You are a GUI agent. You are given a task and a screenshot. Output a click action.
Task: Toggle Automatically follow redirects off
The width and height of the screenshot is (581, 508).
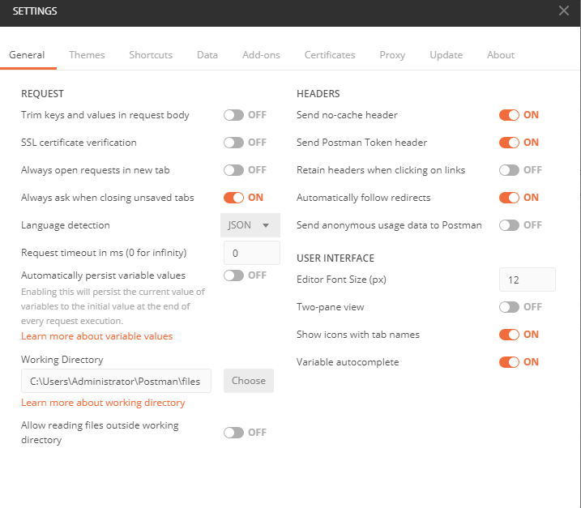(x=509, y=198)
